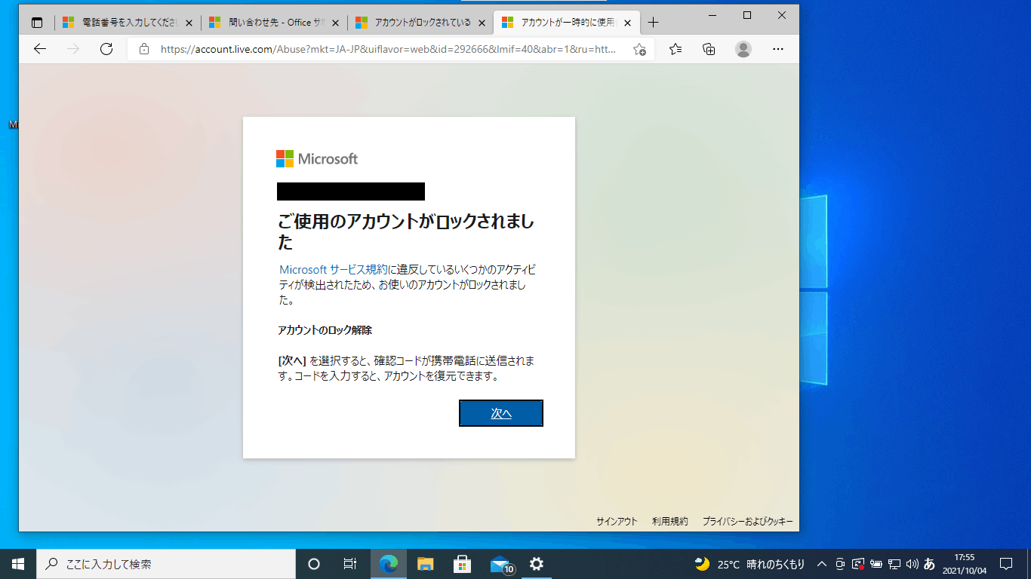Click the browser back arrow
This screenshot has height=579, width=1031.
tap(39, 49)
